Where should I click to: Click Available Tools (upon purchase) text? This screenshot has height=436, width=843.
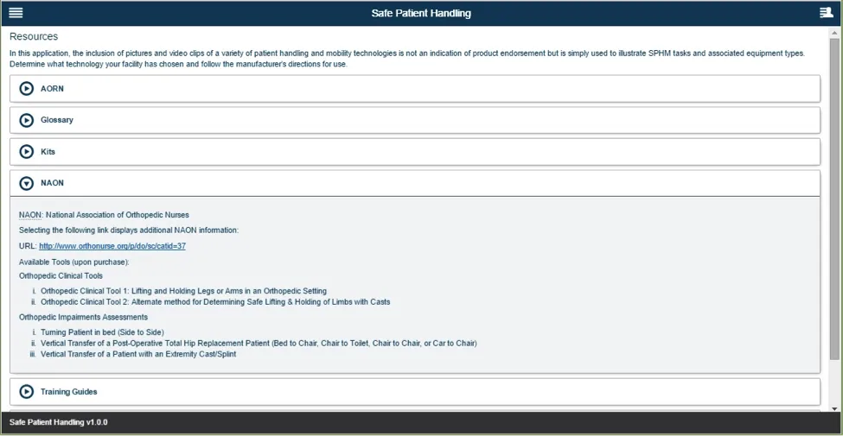(x=74, y=262)
